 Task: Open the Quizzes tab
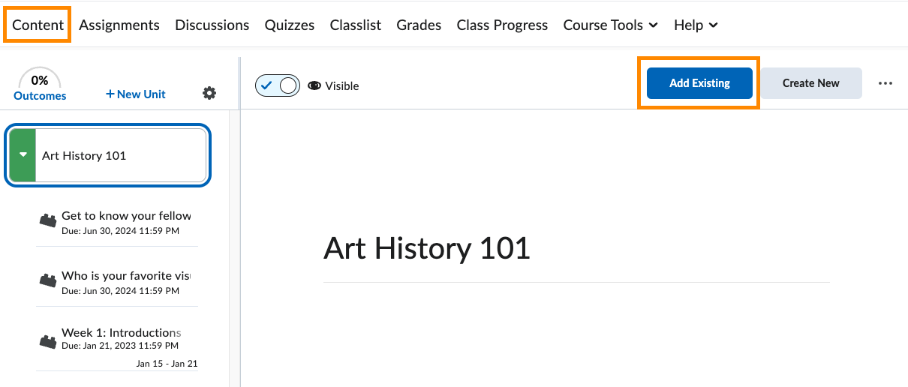290,25
